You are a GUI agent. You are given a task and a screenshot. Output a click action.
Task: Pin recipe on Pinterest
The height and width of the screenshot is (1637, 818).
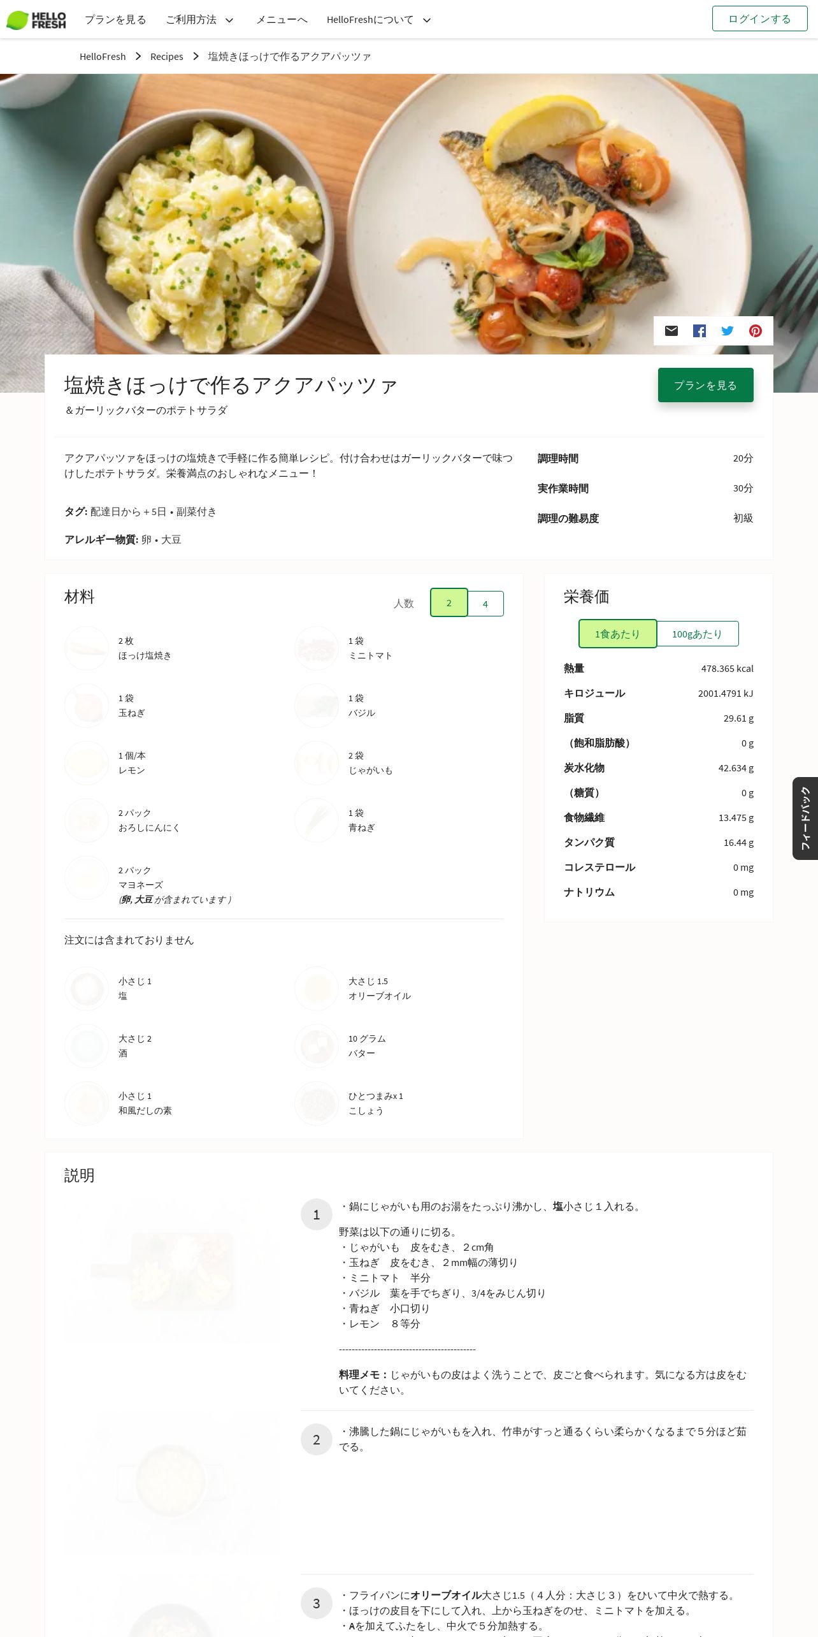click(x=756, y=331)
